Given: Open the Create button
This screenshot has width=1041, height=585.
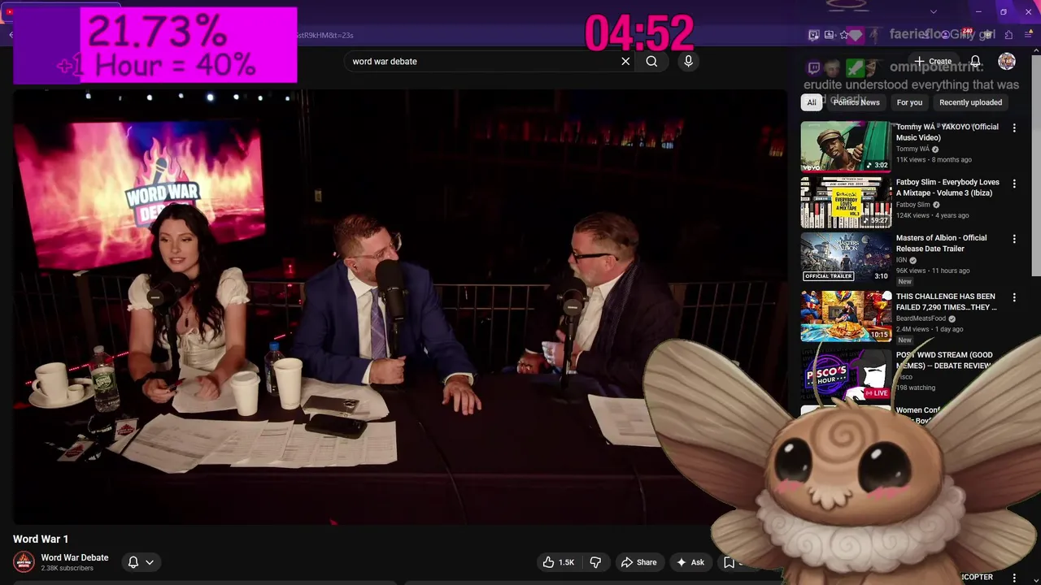Looking at the screenshot, I should [933, 61].
